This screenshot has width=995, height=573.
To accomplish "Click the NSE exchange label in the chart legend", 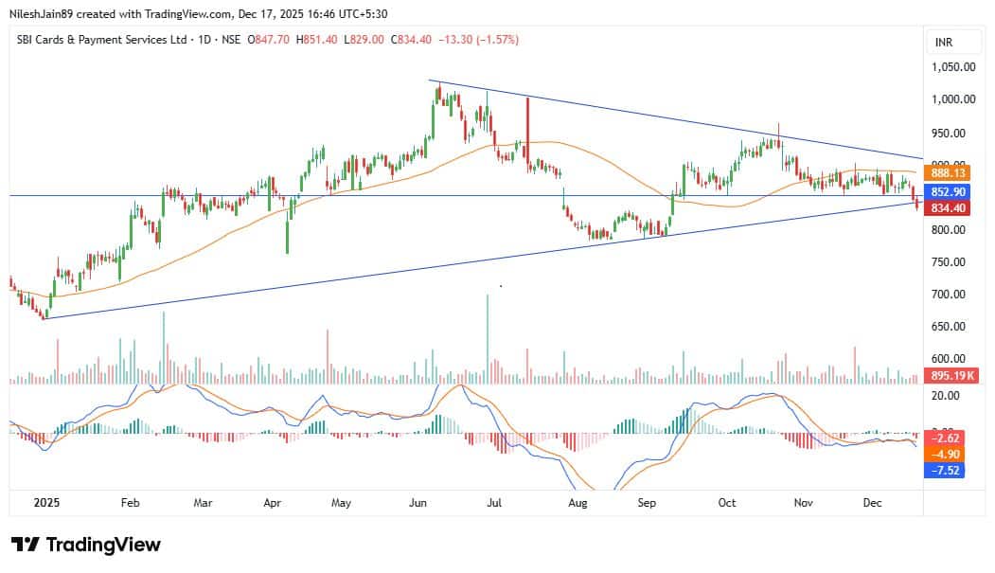I will (231, 40).
